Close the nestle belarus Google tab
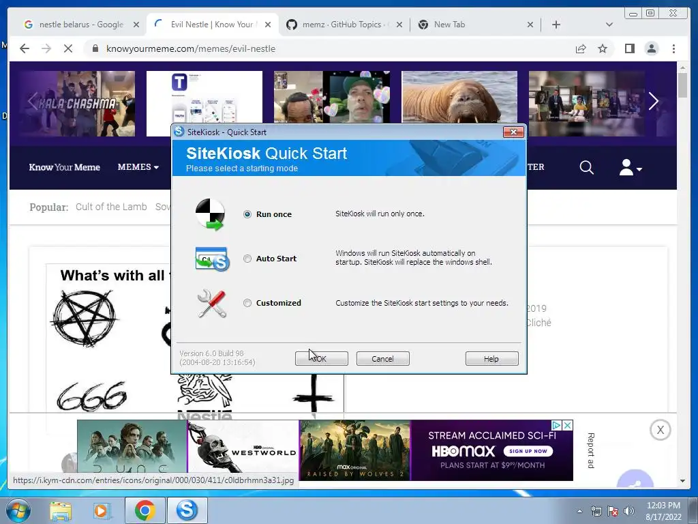This screenshot has height=524, width=698. (136, 25)
